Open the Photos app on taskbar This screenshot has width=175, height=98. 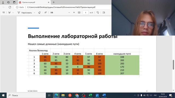pyautogui.click(x=97, y=95)
